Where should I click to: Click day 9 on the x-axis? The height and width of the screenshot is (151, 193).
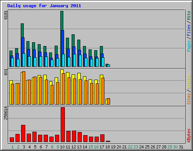[x=58, y=147]
